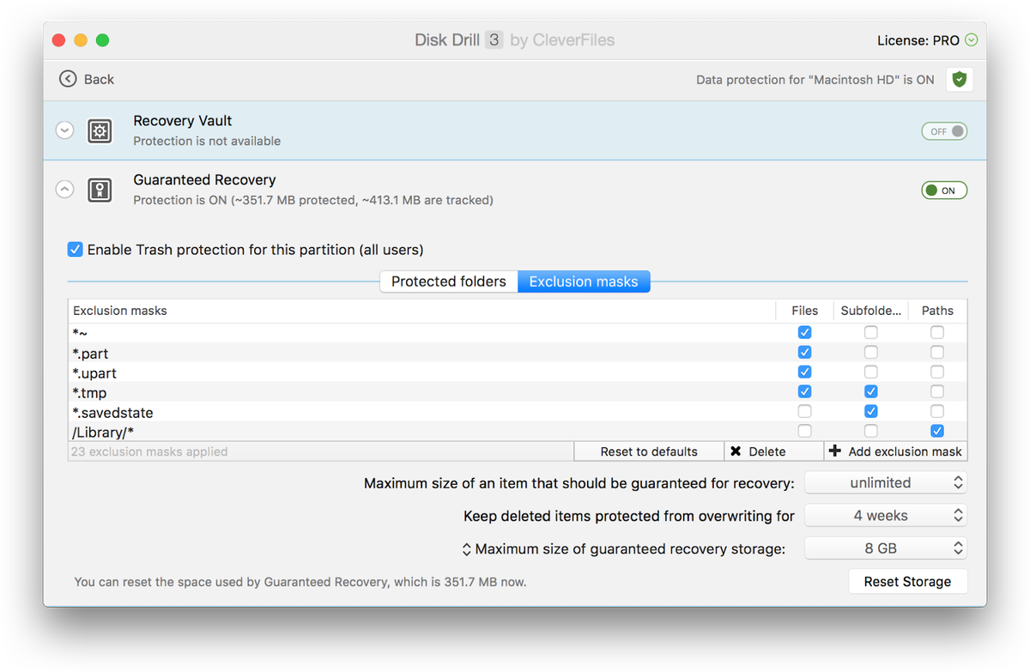Click the Subfolders column header
Viewport: 1030px width, 672px height.
point(870,311)
